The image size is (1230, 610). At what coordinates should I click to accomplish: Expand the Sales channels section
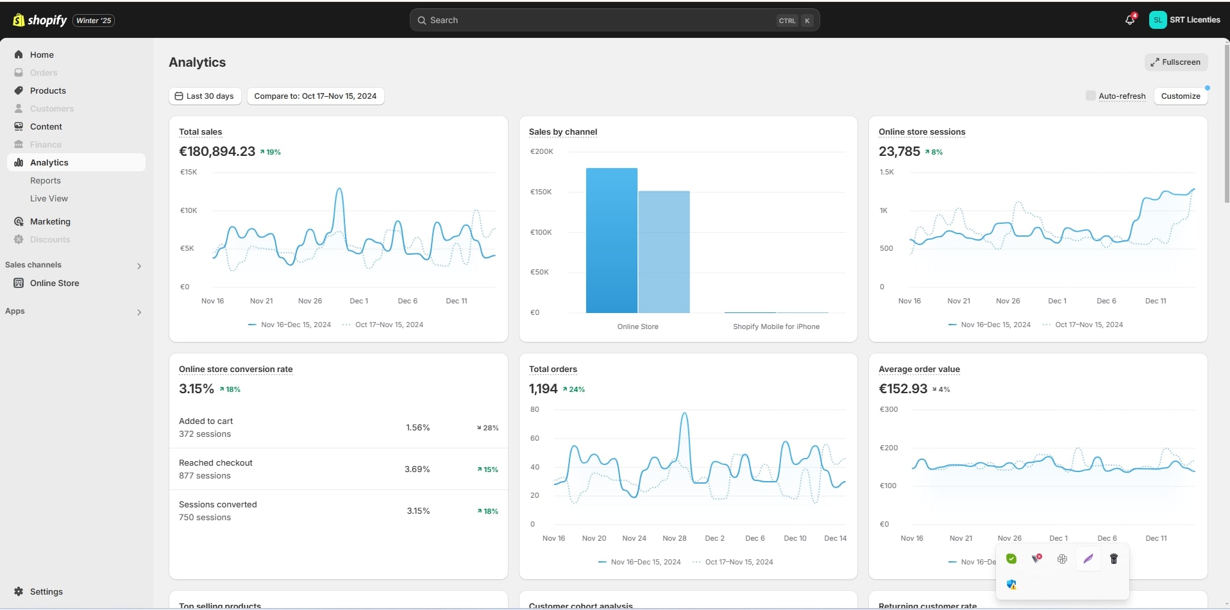click(139, 266)
